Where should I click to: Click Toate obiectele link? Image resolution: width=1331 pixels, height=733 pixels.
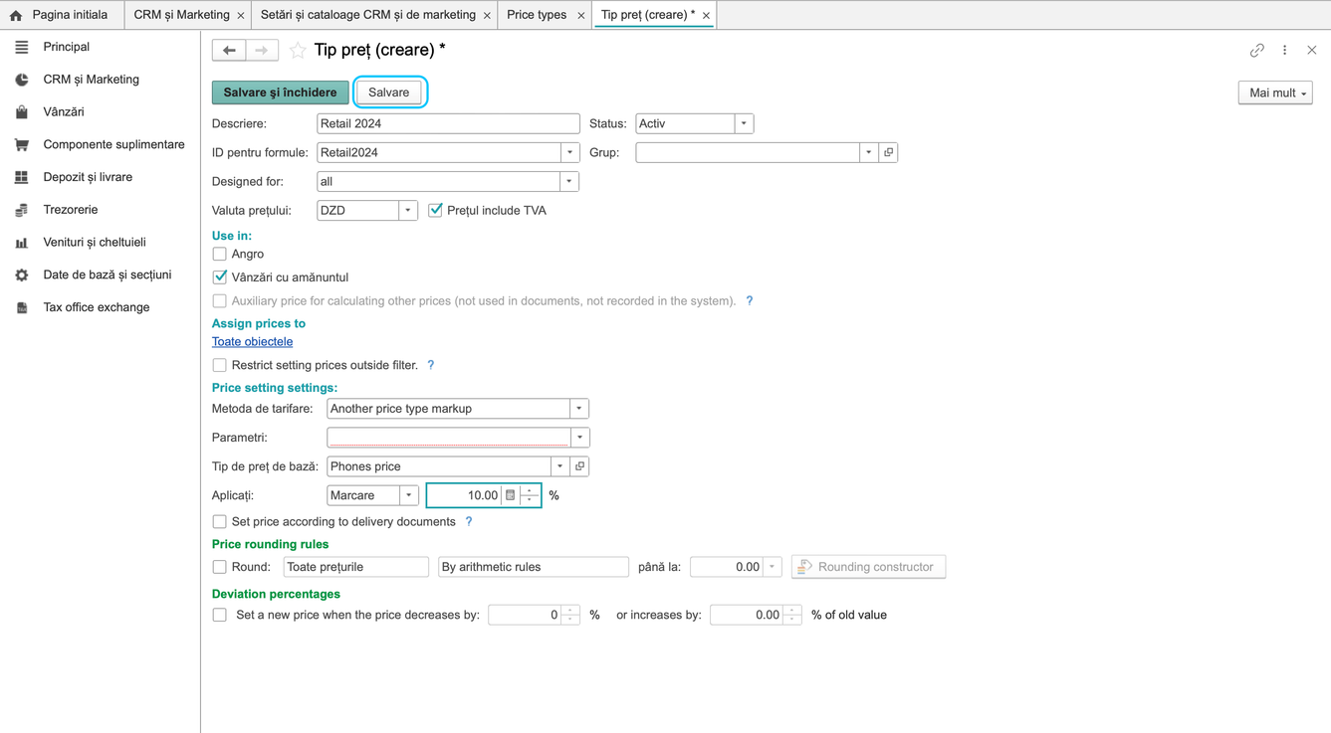pyautogui.click(x=252, y=341)
